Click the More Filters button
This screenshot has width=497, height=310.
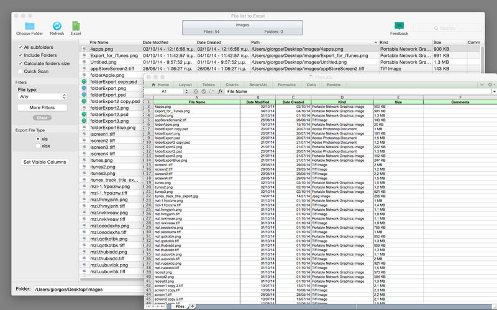[42, 108]
